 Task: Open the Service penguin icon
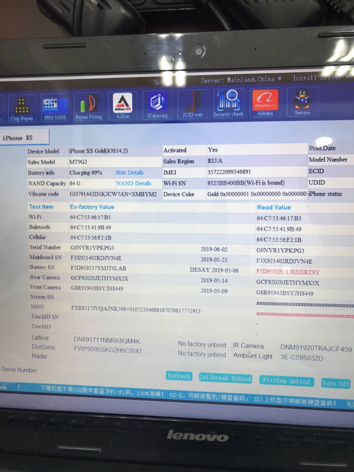pos(302,102)
